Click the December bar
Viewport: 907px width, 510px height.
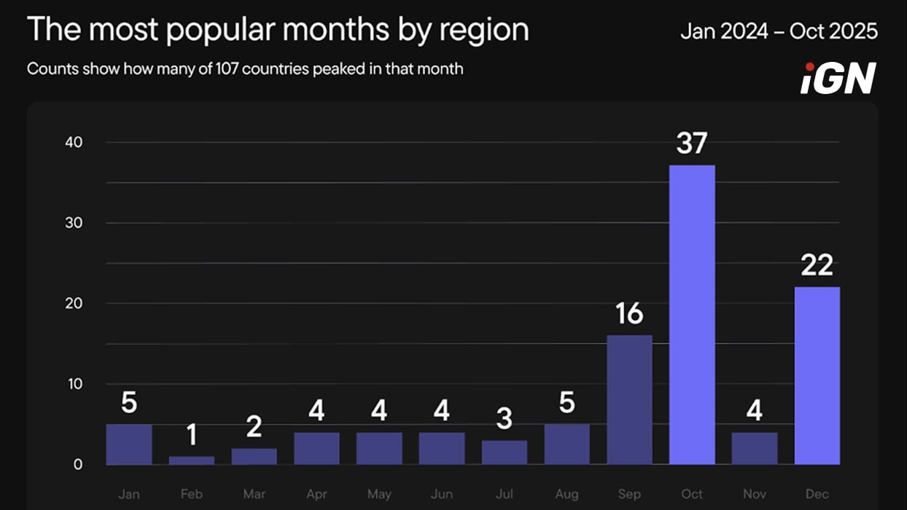pos(817,375)
